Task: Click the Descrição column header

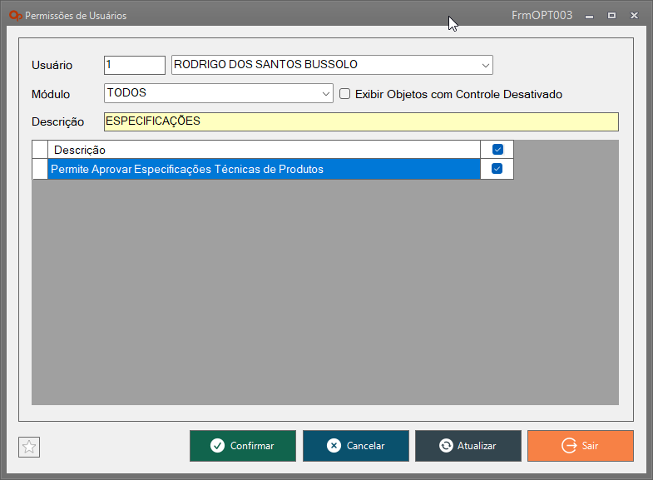Action: click(264, 150)
